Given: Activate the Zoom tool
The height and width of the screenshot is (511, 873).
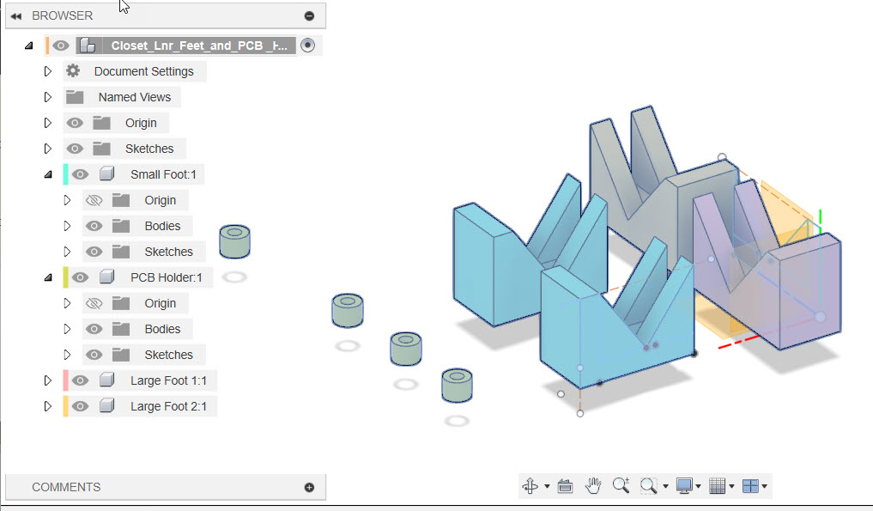Looking at the screenshot, I should [620, 485].
